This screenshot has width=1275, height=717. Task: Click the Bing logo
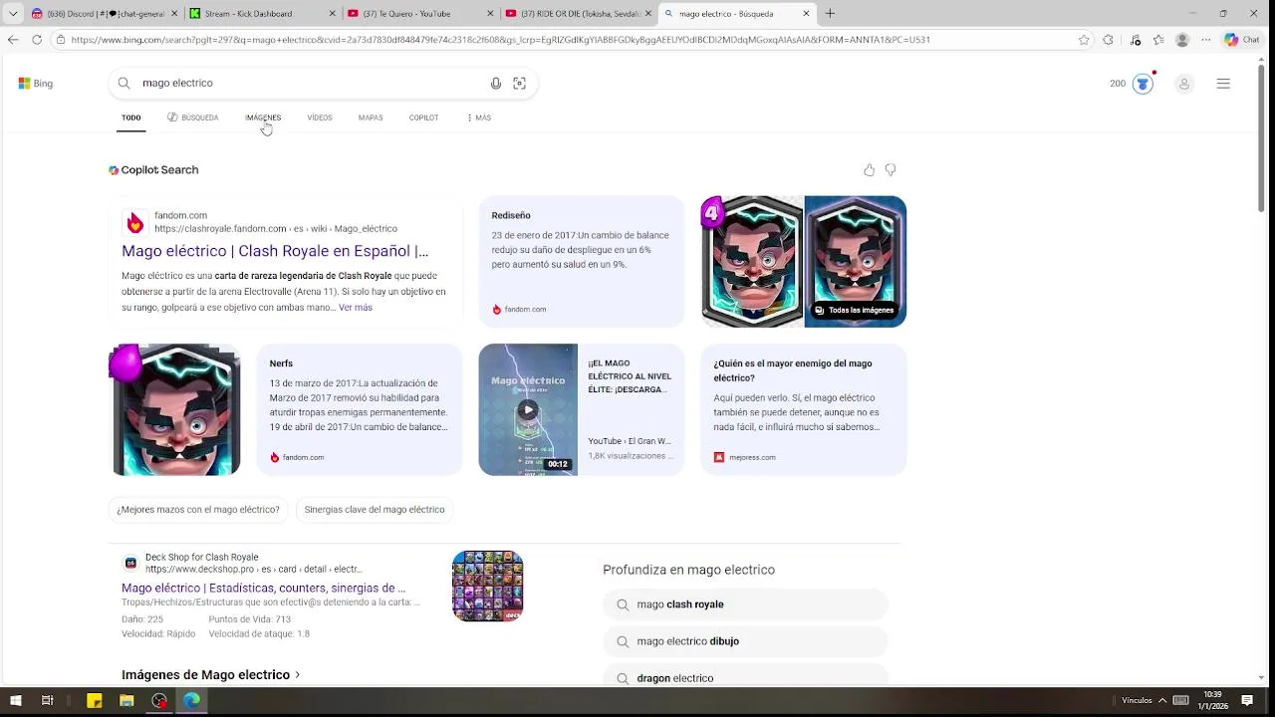point(36,84)
